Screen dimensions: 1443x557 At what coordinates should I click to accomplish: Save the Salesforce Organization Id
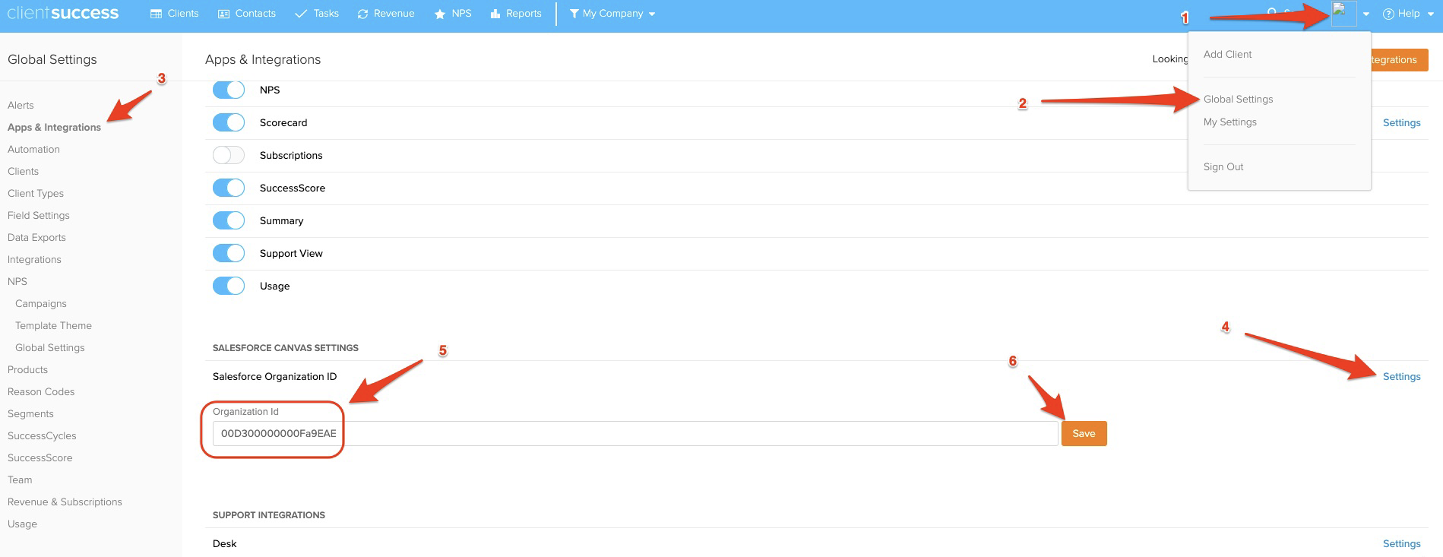pos(1084,433)
